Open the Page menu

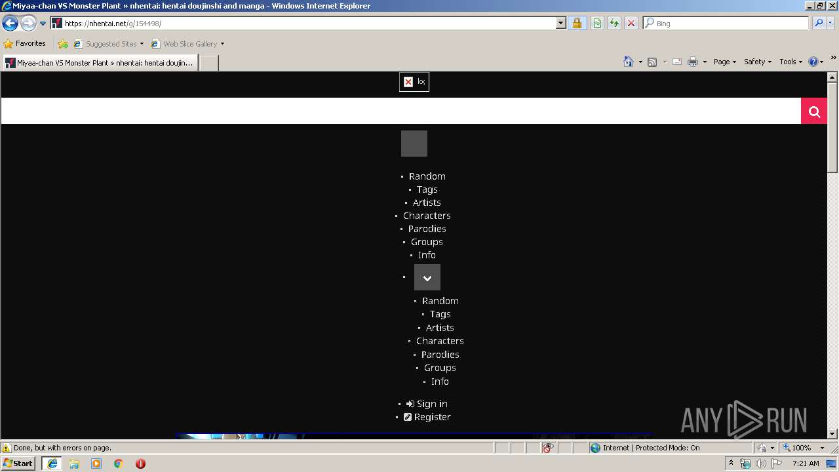725,62
